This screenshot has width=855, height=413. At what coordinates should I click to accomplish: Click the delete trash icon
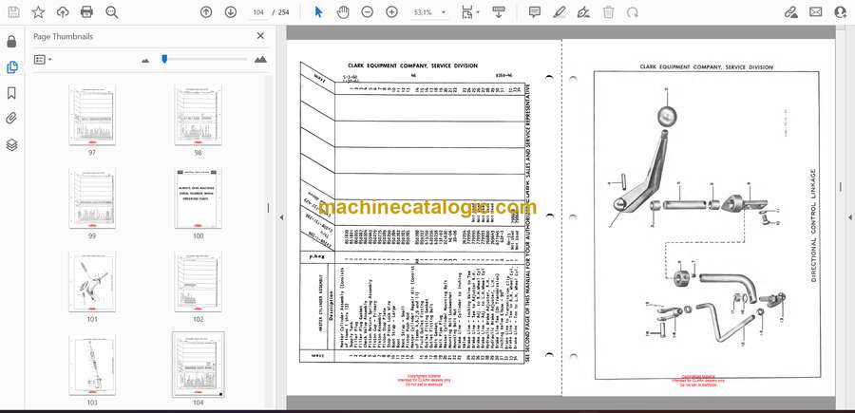609,12
